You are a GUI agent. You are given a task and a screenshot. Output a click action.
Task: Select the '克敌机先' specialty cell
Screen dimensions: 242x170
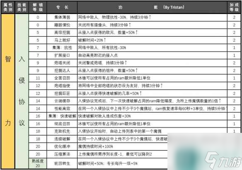62,131
